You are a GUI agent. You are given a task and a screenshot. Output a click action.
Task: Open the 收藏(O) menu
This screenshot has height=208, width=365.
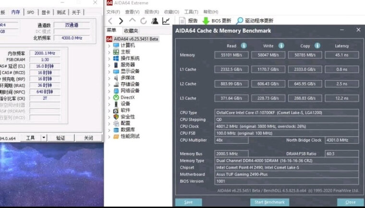coord(171,12)
